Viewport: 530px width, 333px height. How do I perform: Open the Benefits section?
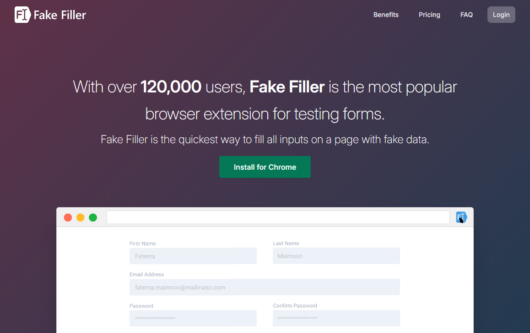pos(386,15)
